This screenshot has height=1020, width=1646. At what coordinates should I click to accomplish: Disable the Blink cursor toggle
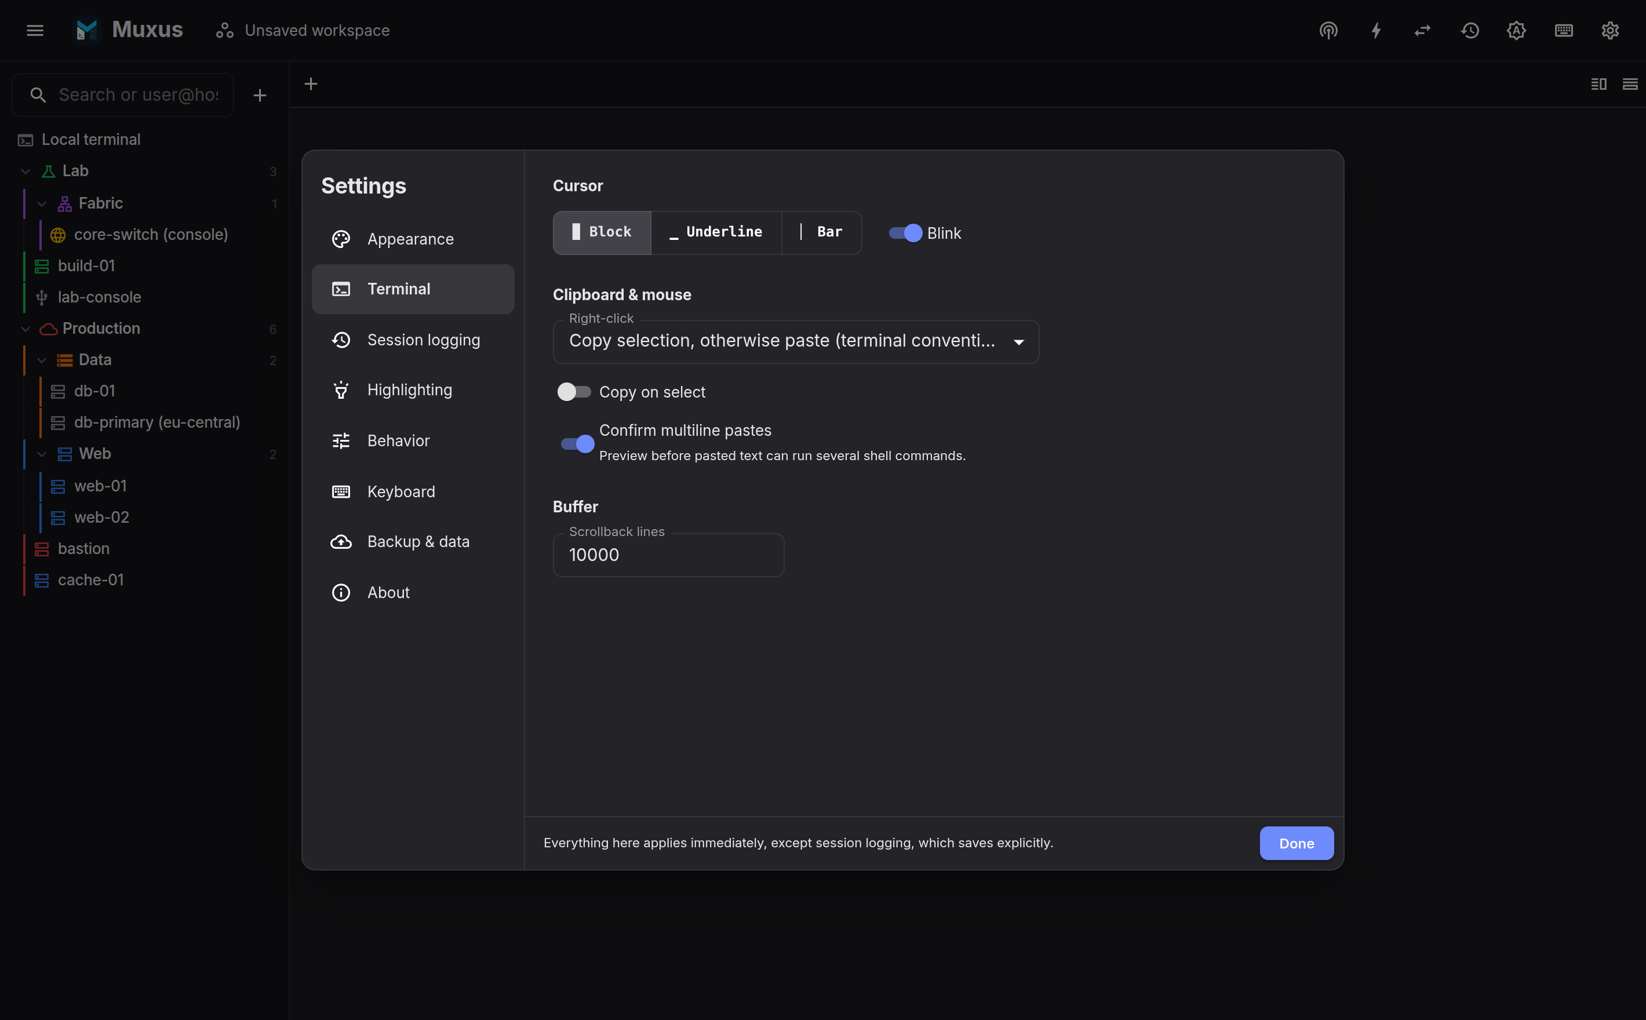pyautogui.click(x=905, y=233)
